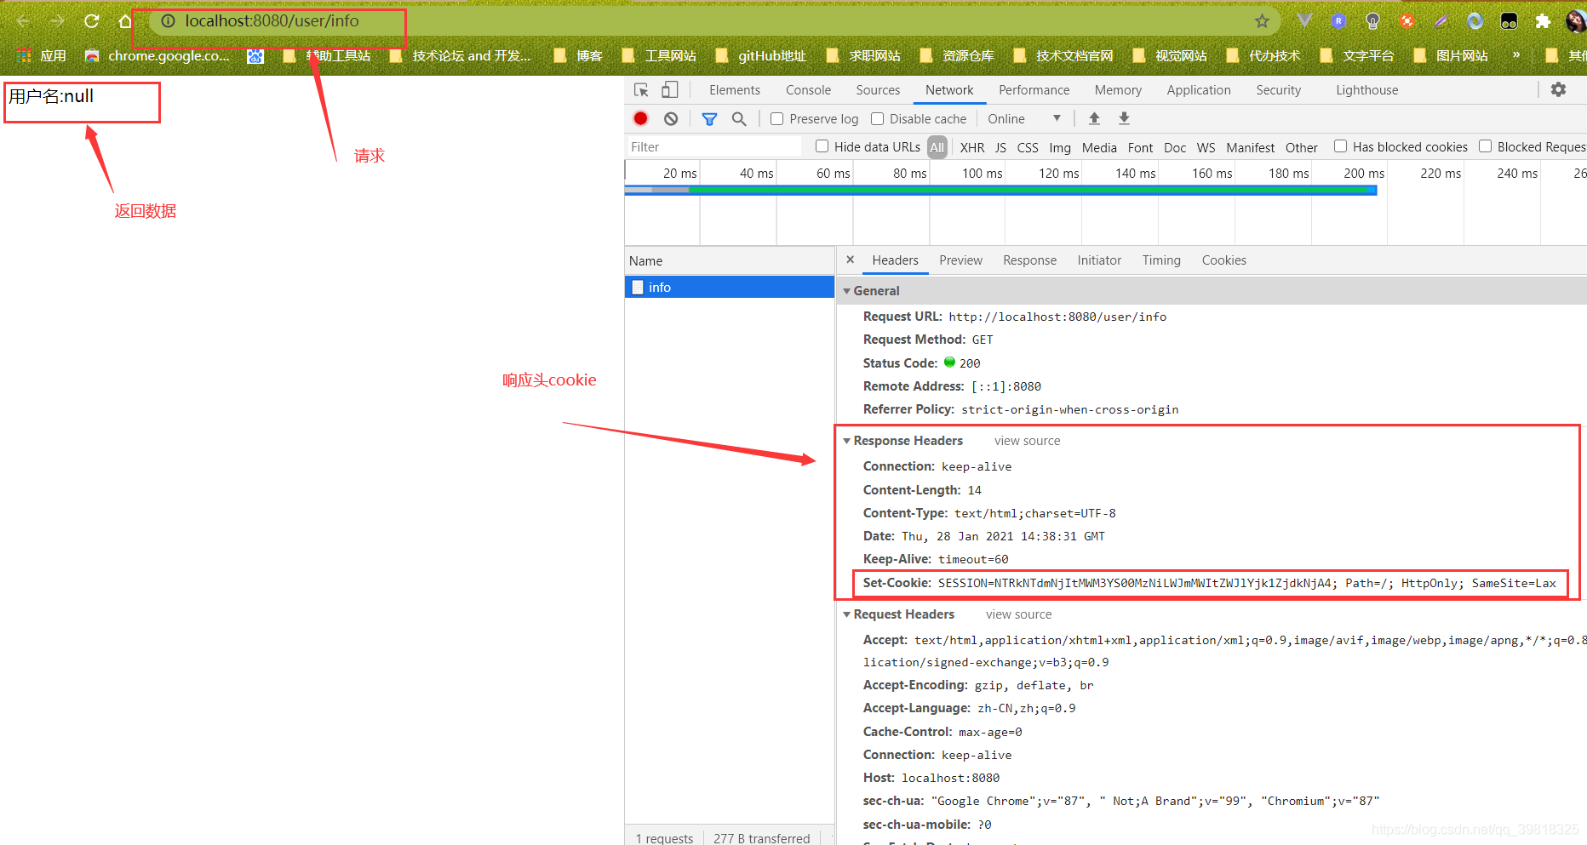
Task: Open the chrome.google.co... bookmark
Action: [158, 55]
